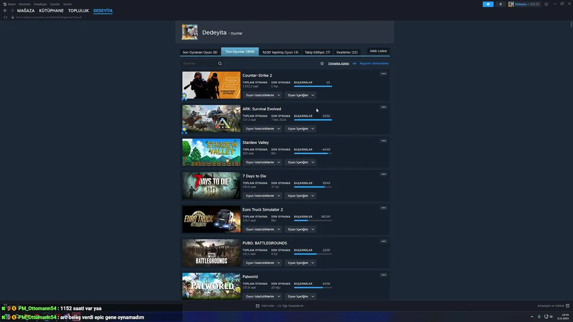This screenshot has width=573, height=322.
Task: Open Arkadaşlar ve Sohbet panel
Action: 553,306
